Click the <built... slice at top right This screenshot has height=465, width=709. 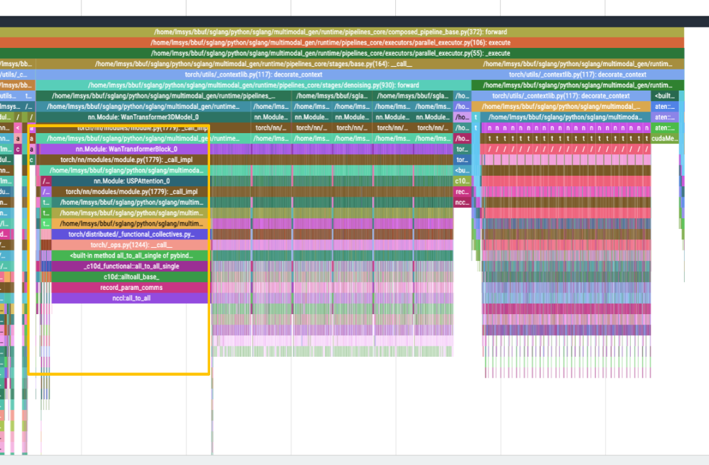[664, 96]
